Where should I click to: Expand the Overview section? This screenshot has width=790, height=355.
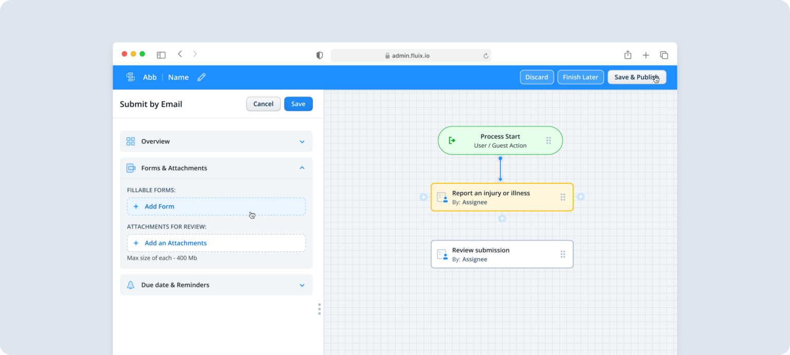[302, 141]
